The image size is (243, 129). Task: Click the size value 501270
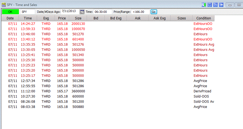pyautogui.click(x=78, y=34)
